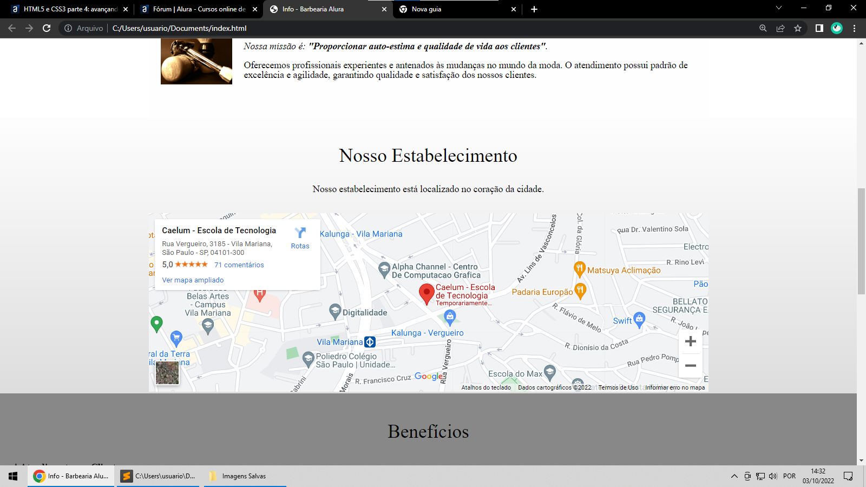866x487 pixels.
Task: Open Termos de Uso map link
Action: [x=618, y=387]
